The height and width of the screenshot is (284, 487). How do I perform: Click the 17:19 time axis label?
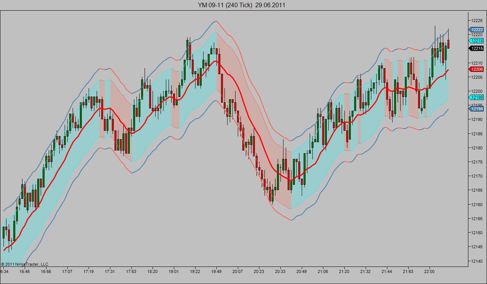click(89, 272)
